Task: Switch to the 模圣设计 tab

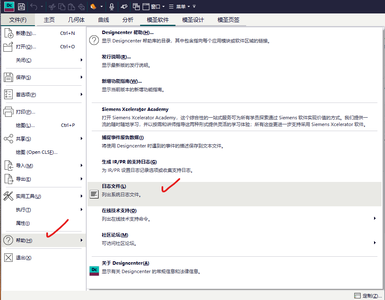Action: [193, 20]
